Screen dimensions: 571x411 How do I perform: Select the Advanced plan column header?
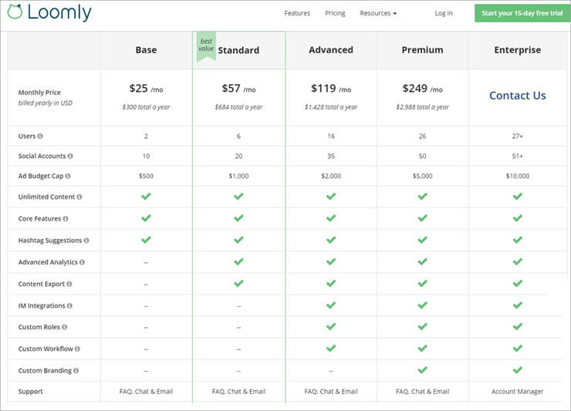coord(331,50)
